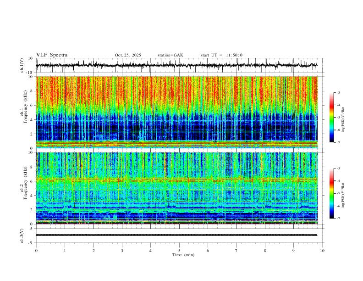Click the "start UT = 11:50:0" header text
Screen dimensions: 363x281
(x=221, y=55)
